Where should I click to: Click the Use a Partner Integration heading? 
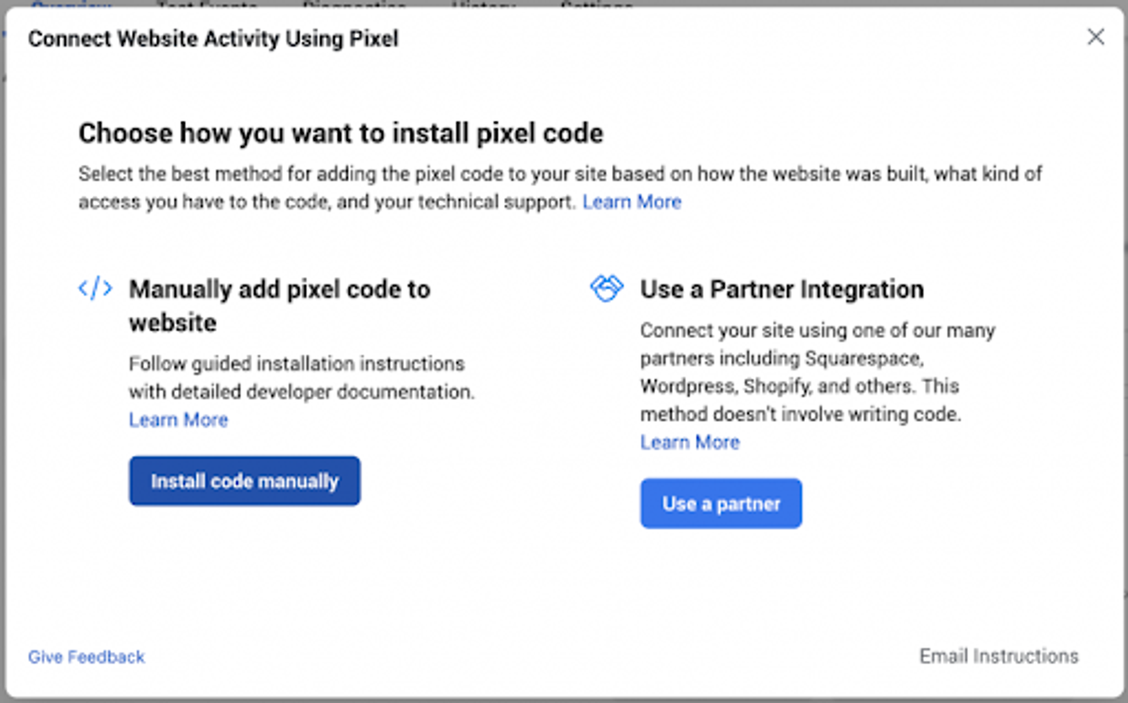pos(782,289)
